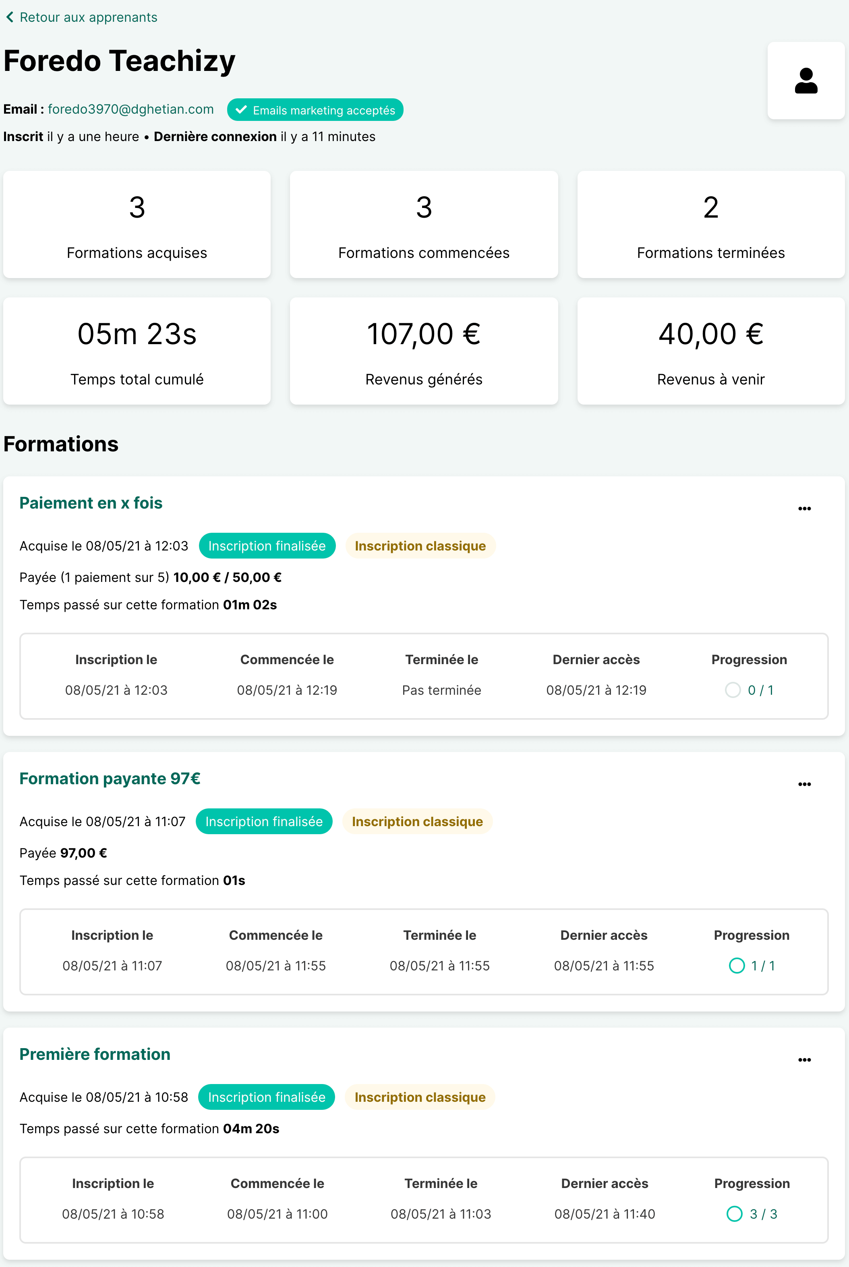
Task: Click '10,00 € / 50,00 €' payment amount
Action: 228,577
